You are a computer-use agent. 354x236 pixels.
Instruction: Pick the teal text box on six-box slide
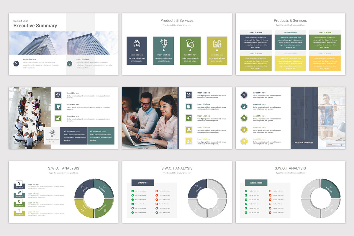tap(290, 42)
